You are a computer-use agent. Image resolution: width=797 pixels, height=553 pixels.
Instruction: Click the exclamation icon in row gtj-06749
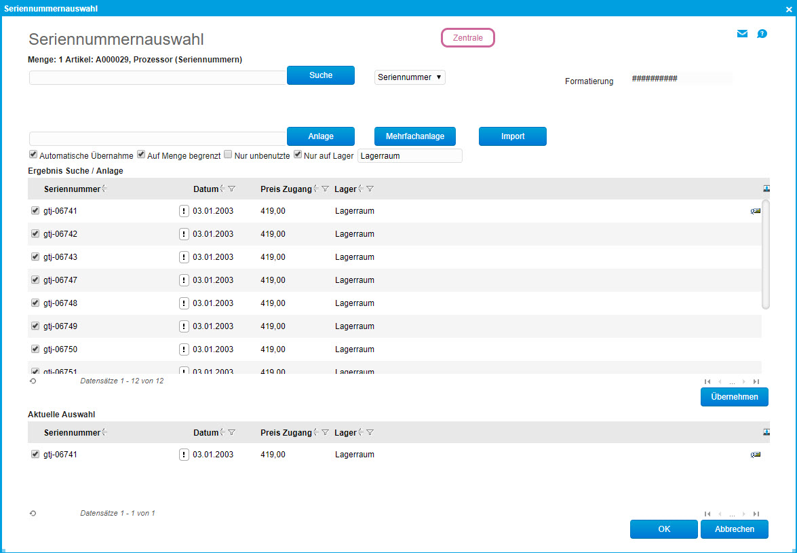(x=184, y=326)
